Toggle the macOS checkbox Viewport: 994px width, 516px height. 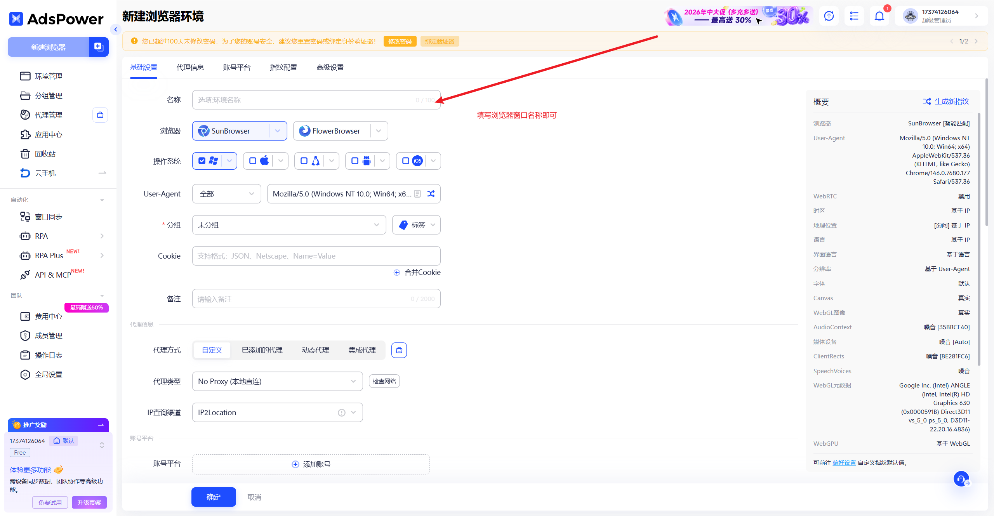point(253,161)
